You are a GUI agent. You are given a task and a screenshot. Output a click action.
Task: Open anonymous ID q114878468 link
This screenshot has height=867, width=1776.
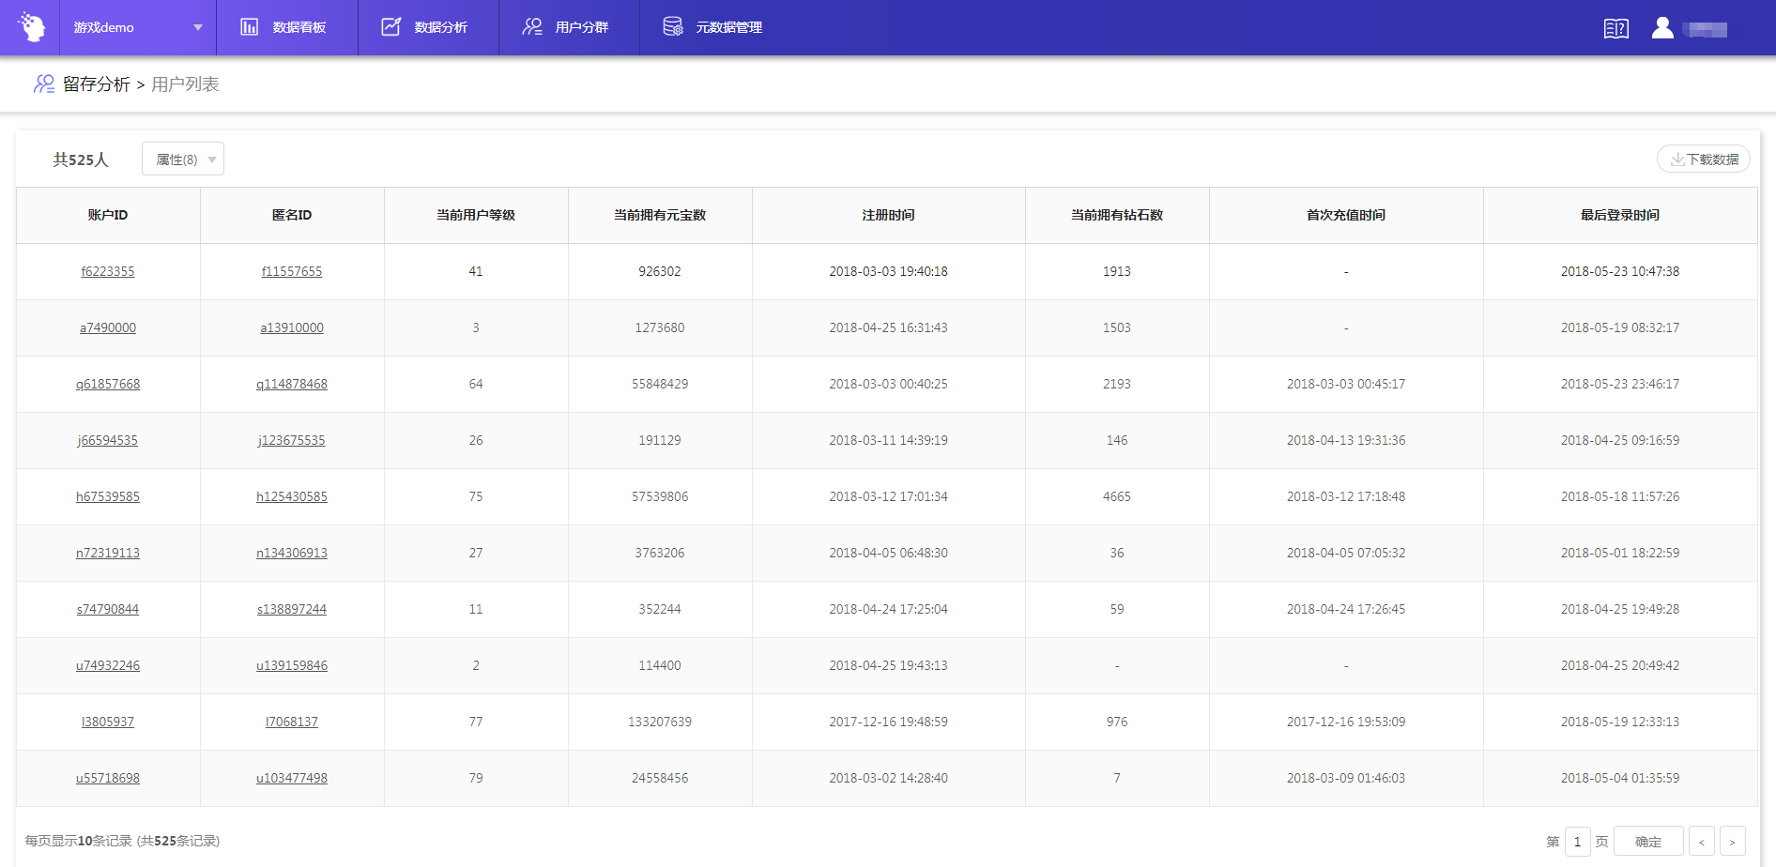click(292, 384)
